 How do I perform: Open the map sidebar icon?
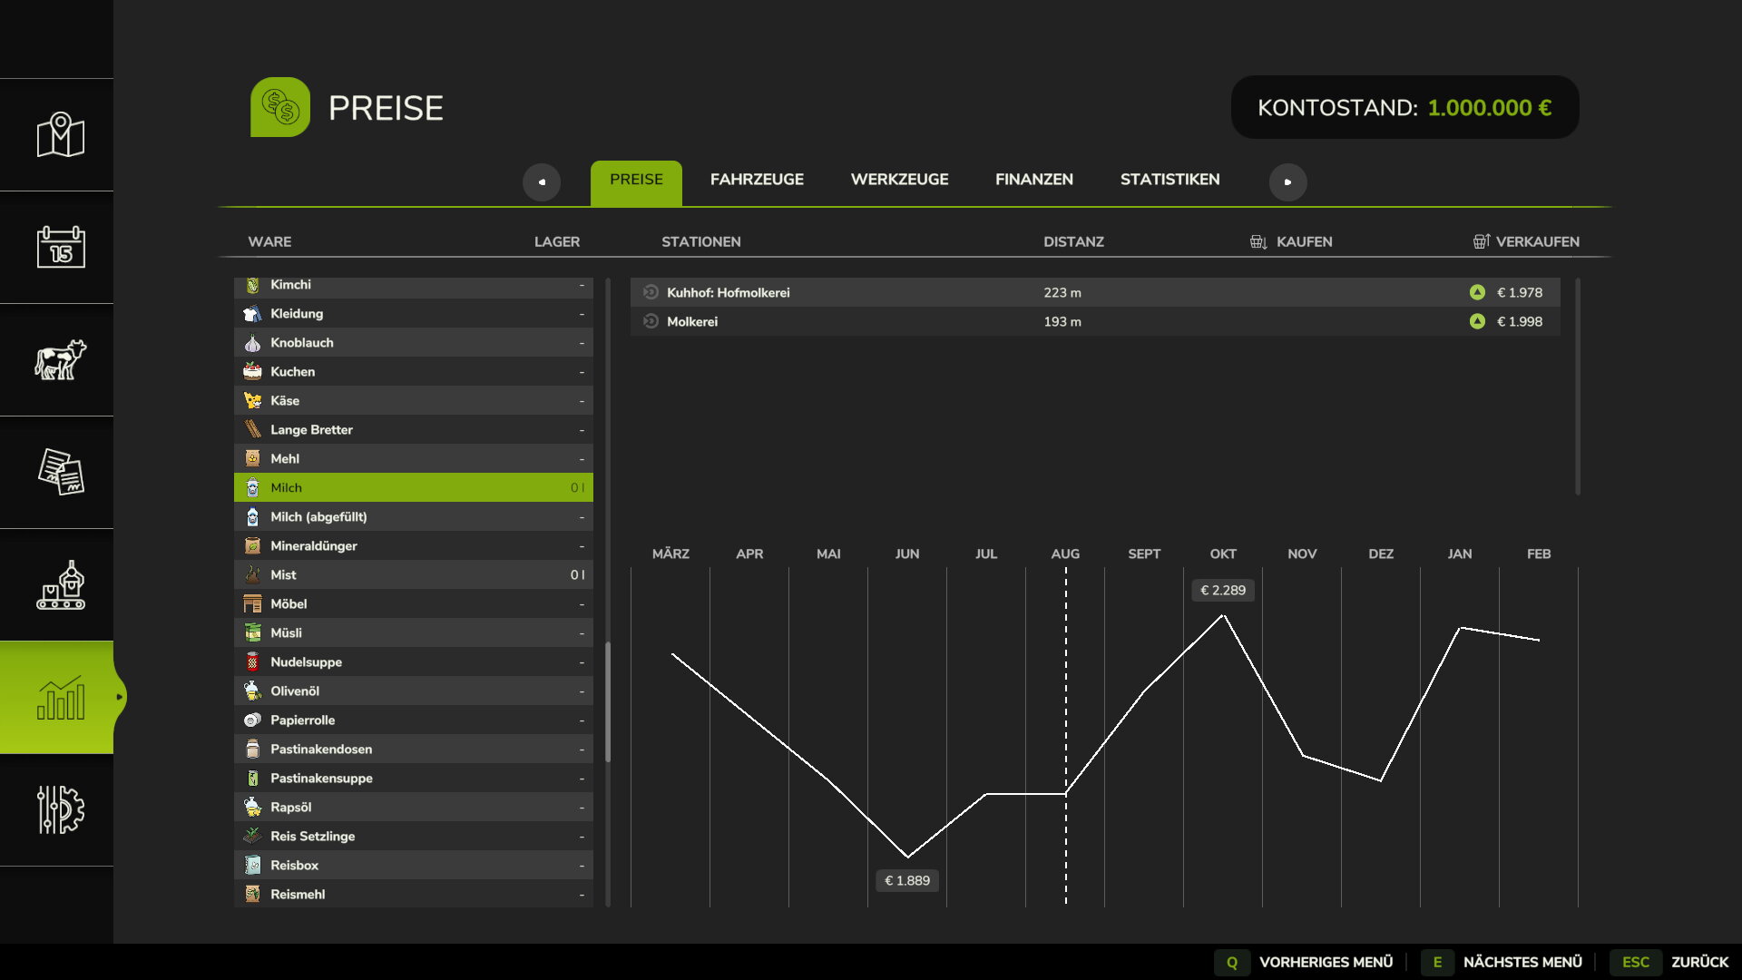(x=60, y=135)
